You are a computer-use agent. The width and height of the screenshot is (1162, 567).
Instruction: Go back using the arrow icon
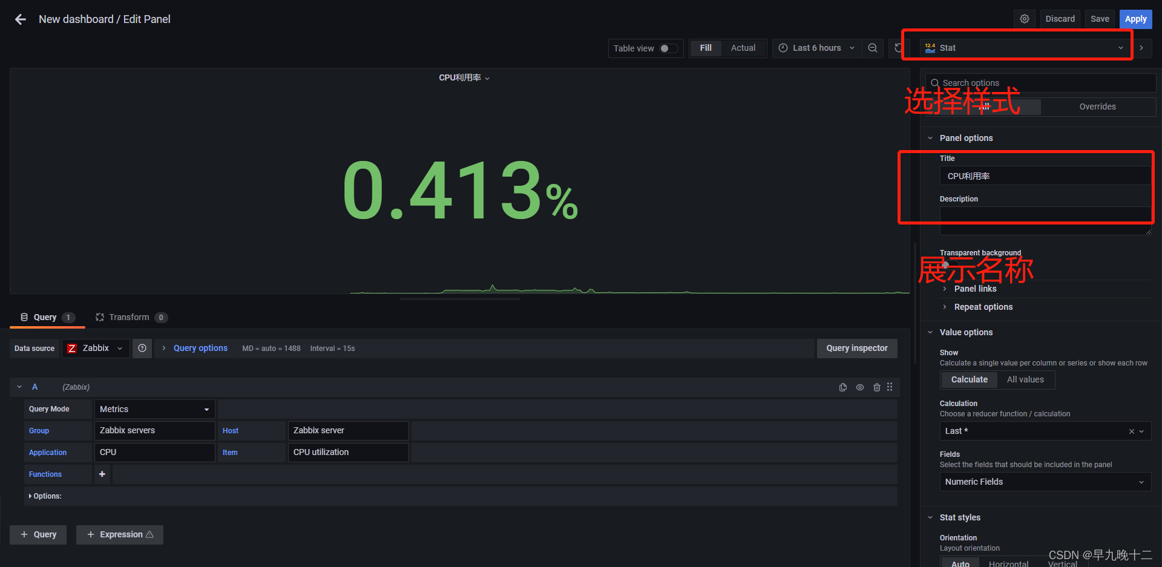(21, 19)
